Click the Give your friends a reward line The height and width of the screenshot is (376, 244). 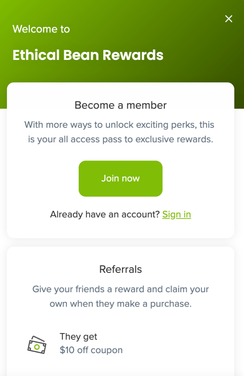click(x=121, y=289)
